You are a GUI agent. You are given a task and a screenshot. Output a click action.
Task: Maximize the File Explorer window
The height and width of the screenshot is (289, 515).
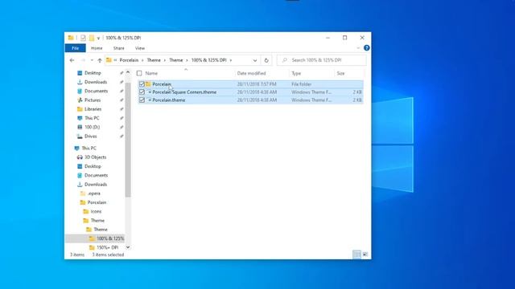tap(345, 38)
